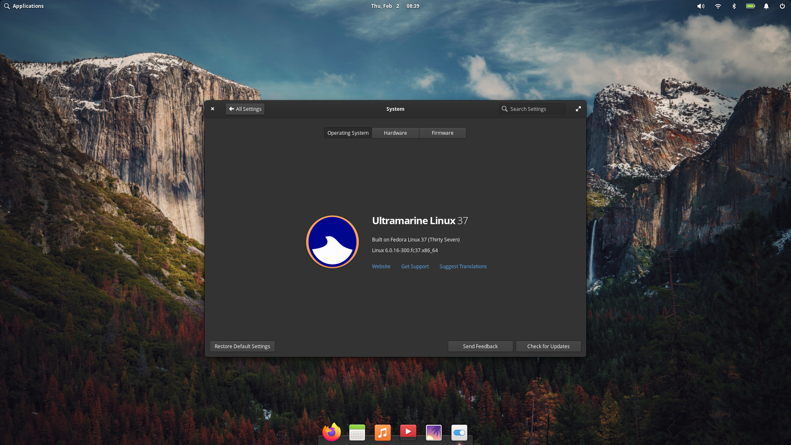
Task: Click the Search Settings field
Action: tap(532, 109)
